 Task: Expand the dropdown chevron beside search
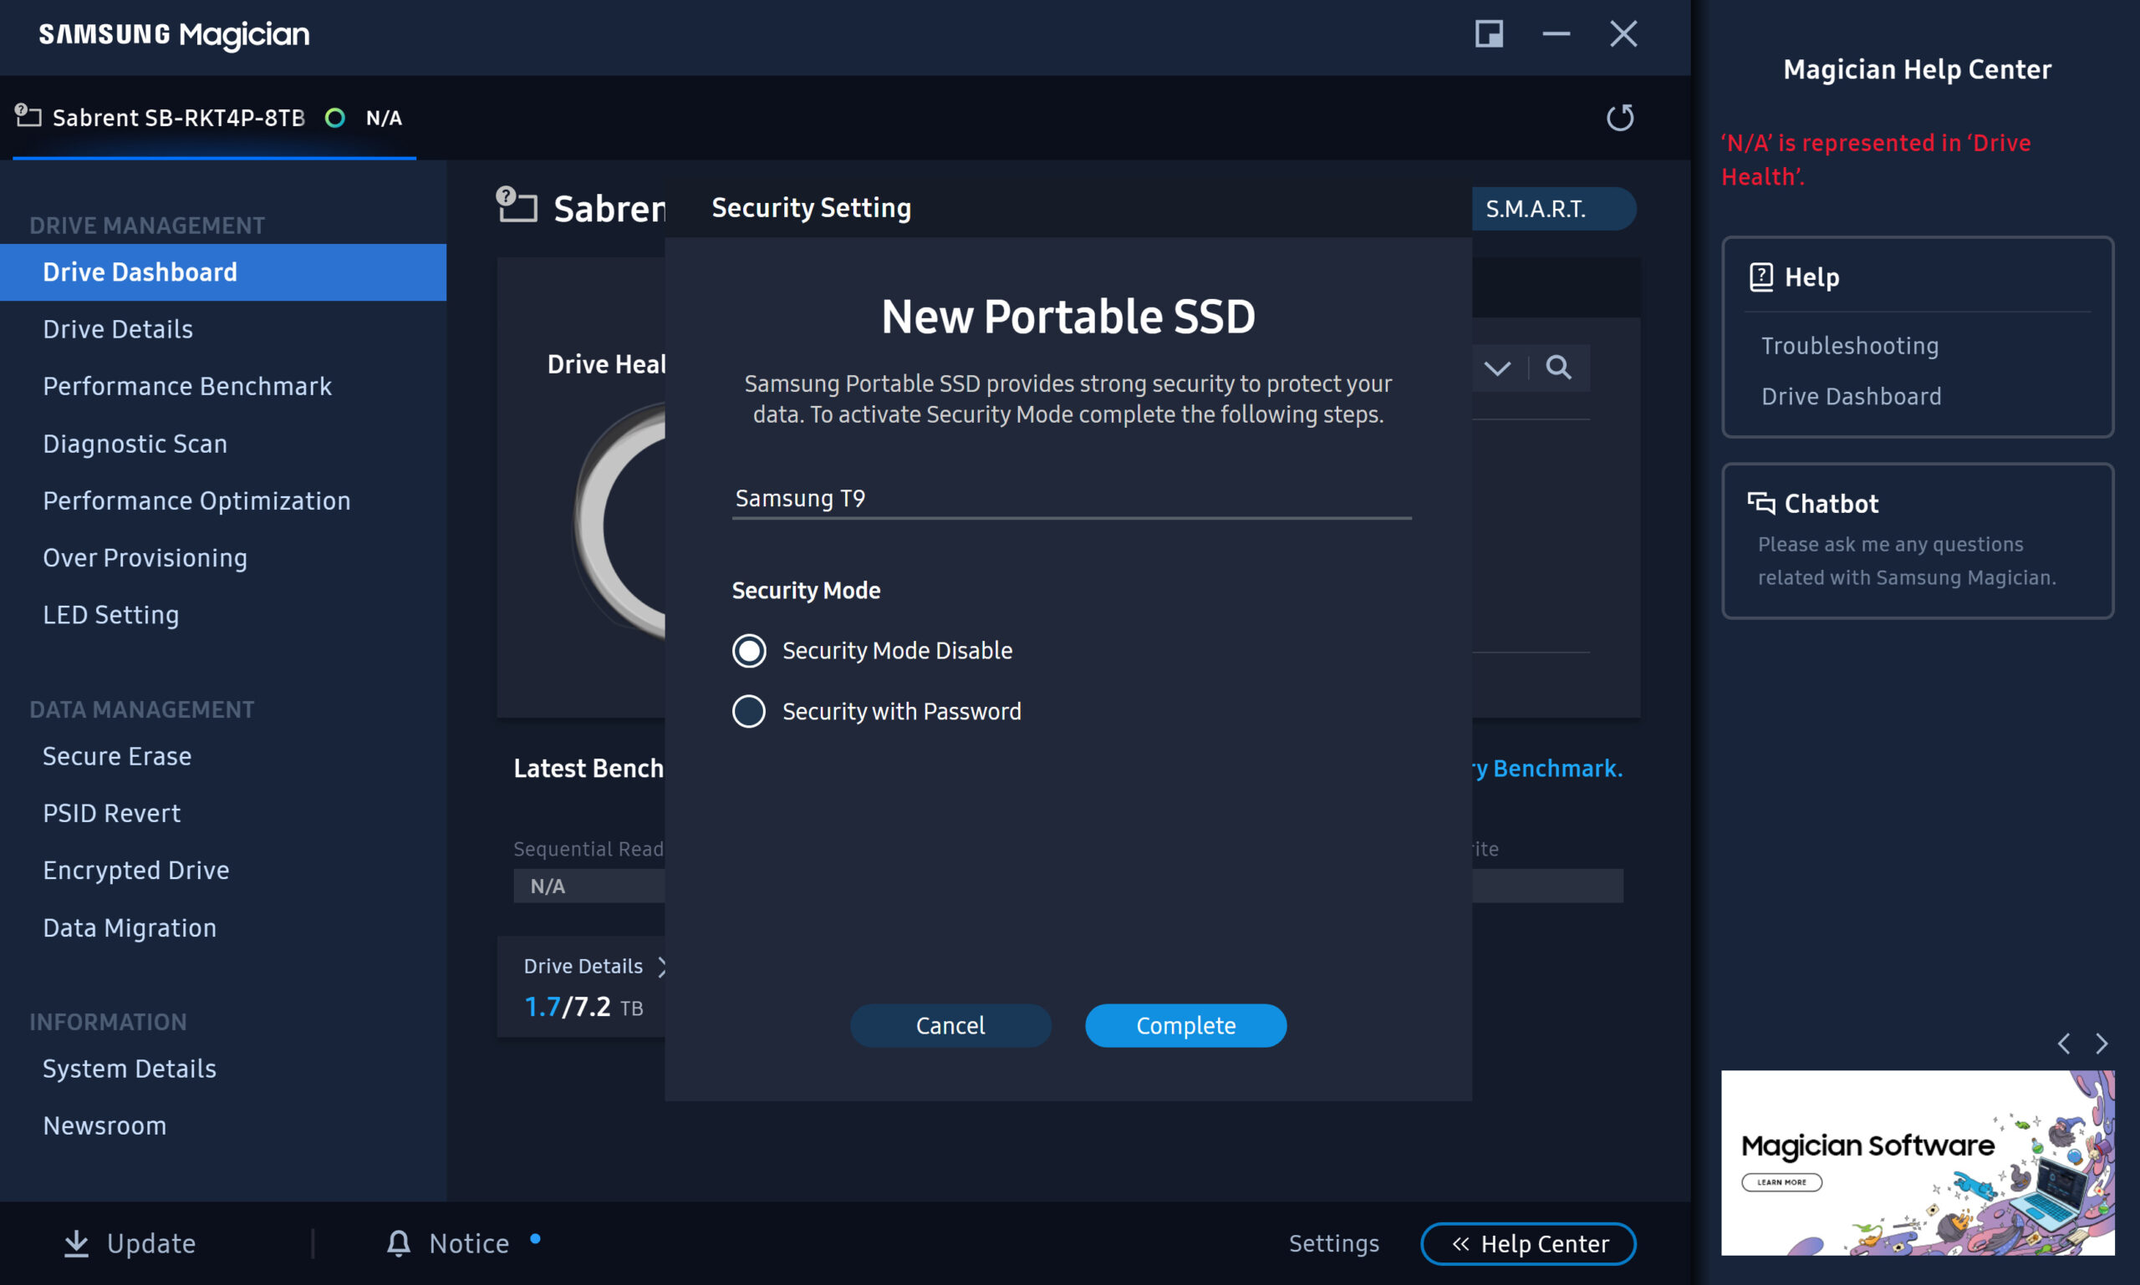point(1497,368)
